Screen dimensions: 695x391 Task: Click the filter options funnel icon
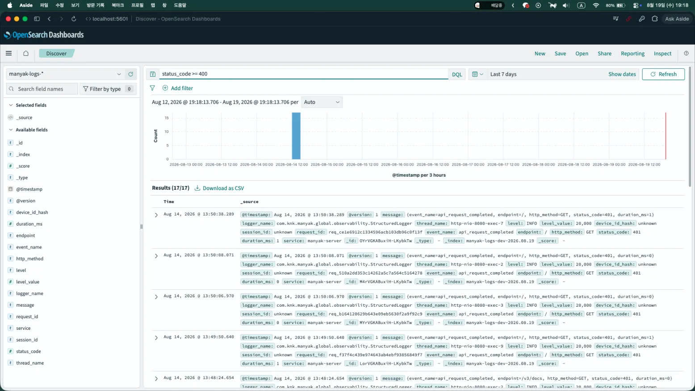click(152, 88)
